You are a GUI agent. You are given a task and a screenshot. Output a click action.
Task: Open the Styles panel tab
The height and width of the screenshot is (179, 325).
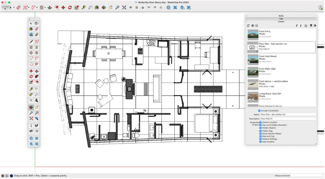tap(281, 16)
